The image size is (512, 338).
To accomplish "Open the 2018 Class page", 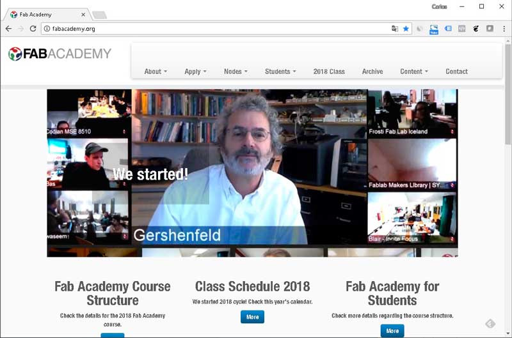I will tap(329, 72).
